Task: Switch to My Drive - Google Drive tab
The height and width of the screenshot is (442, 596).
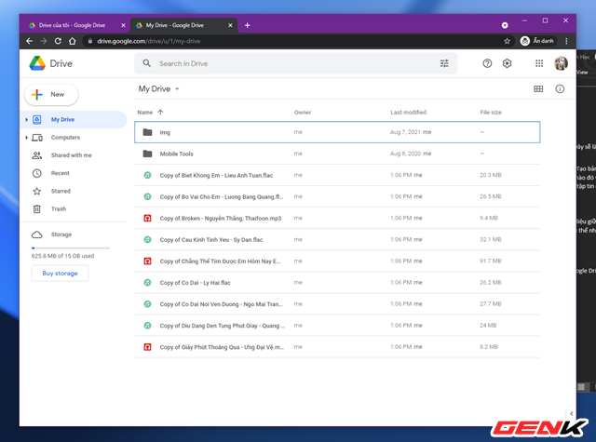Action: pos(184,25)
